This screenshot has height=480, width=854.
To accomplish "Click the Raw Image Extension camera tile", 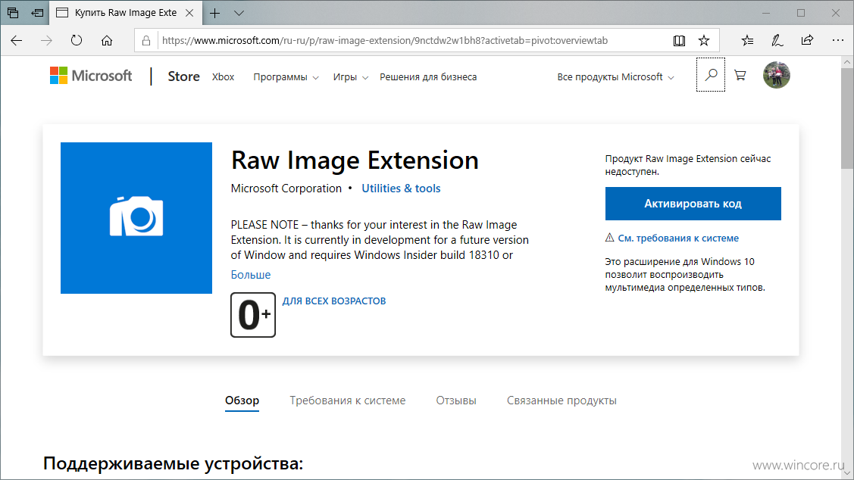I will (136, 218).
